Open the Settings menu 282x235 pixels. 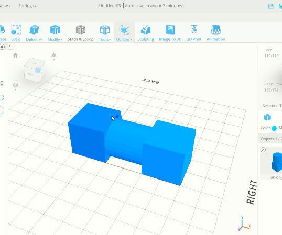click(x=27, y=6)
